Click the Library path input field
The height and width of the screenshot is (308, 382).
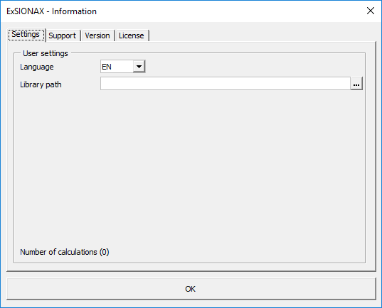coord(226,84)
